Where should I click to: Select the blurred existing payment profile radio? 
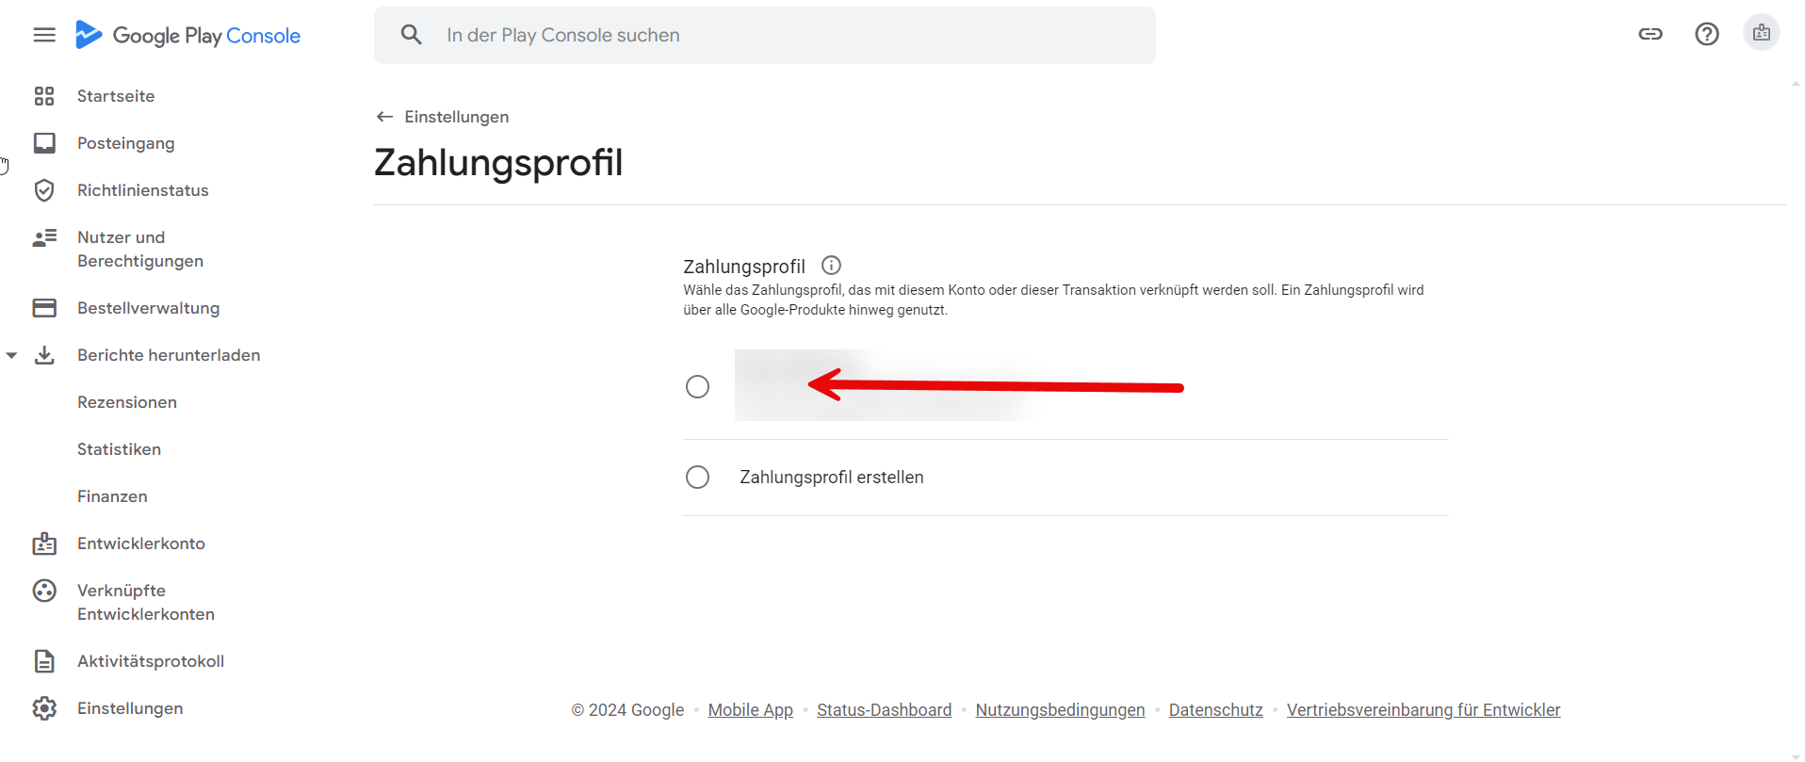[x=697, y=387]
